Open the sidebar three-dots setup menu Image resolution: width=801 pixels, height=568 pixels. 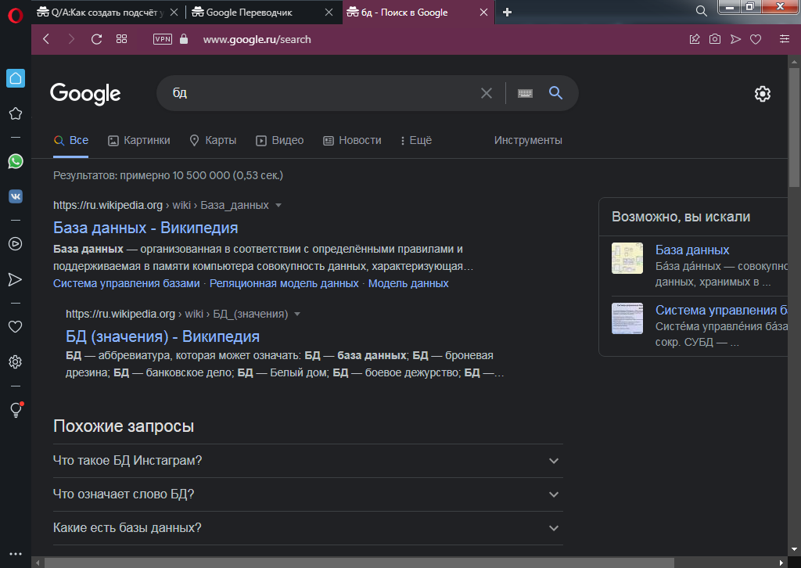coord(16,554)
